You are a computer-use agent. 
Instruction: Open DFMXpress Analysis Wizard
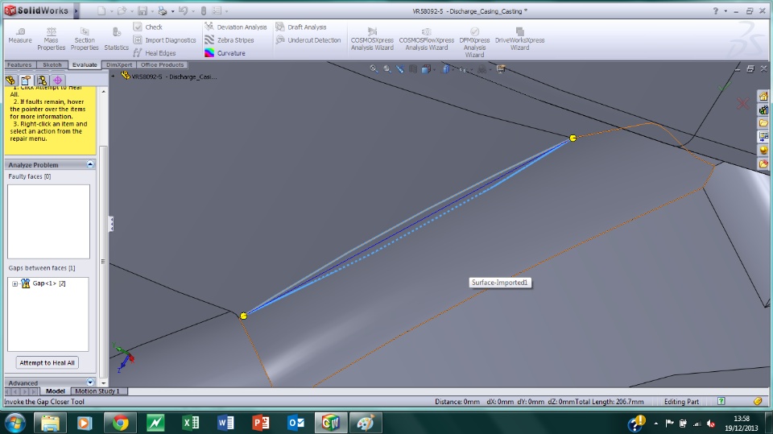[474, 43]
